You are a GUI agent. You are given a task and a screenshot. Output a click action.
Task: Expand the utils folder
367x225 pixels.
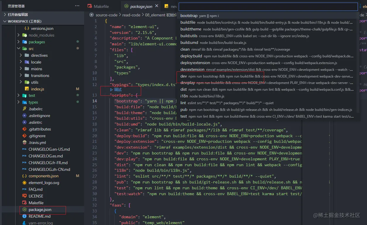click(x=21, y=82)
